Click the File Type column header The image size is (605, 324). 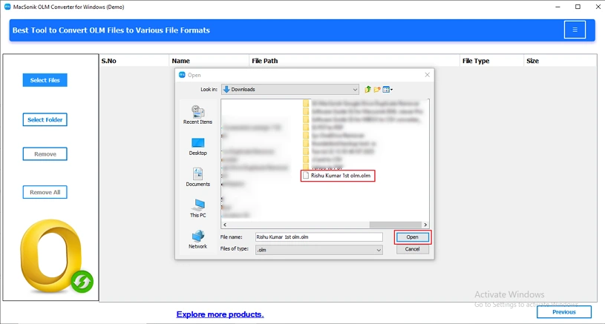point(491,61)
